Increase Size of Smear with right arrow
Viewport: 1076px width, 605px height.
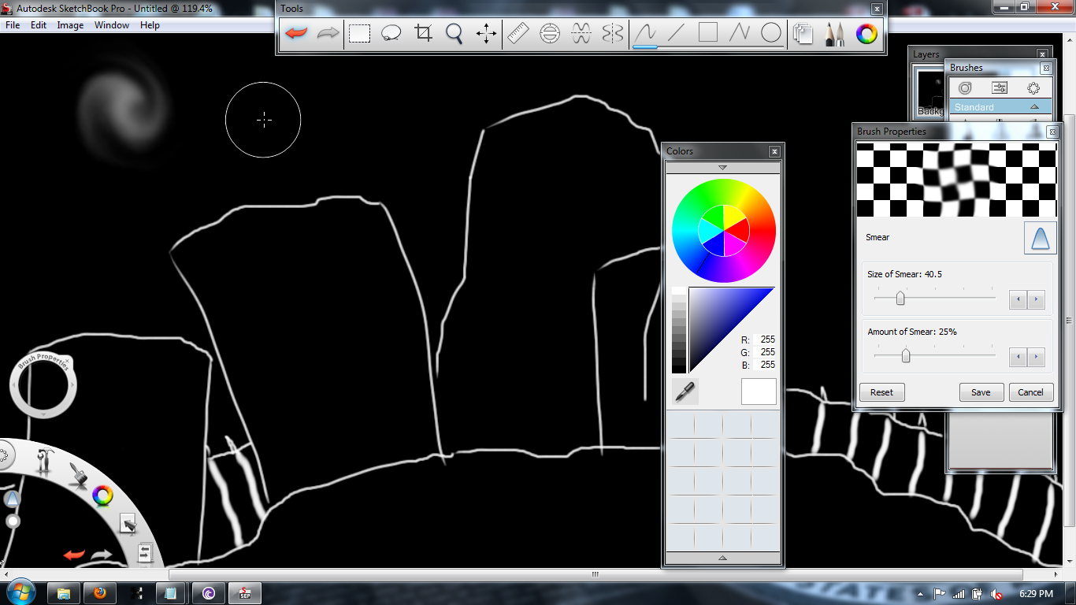1037,299
